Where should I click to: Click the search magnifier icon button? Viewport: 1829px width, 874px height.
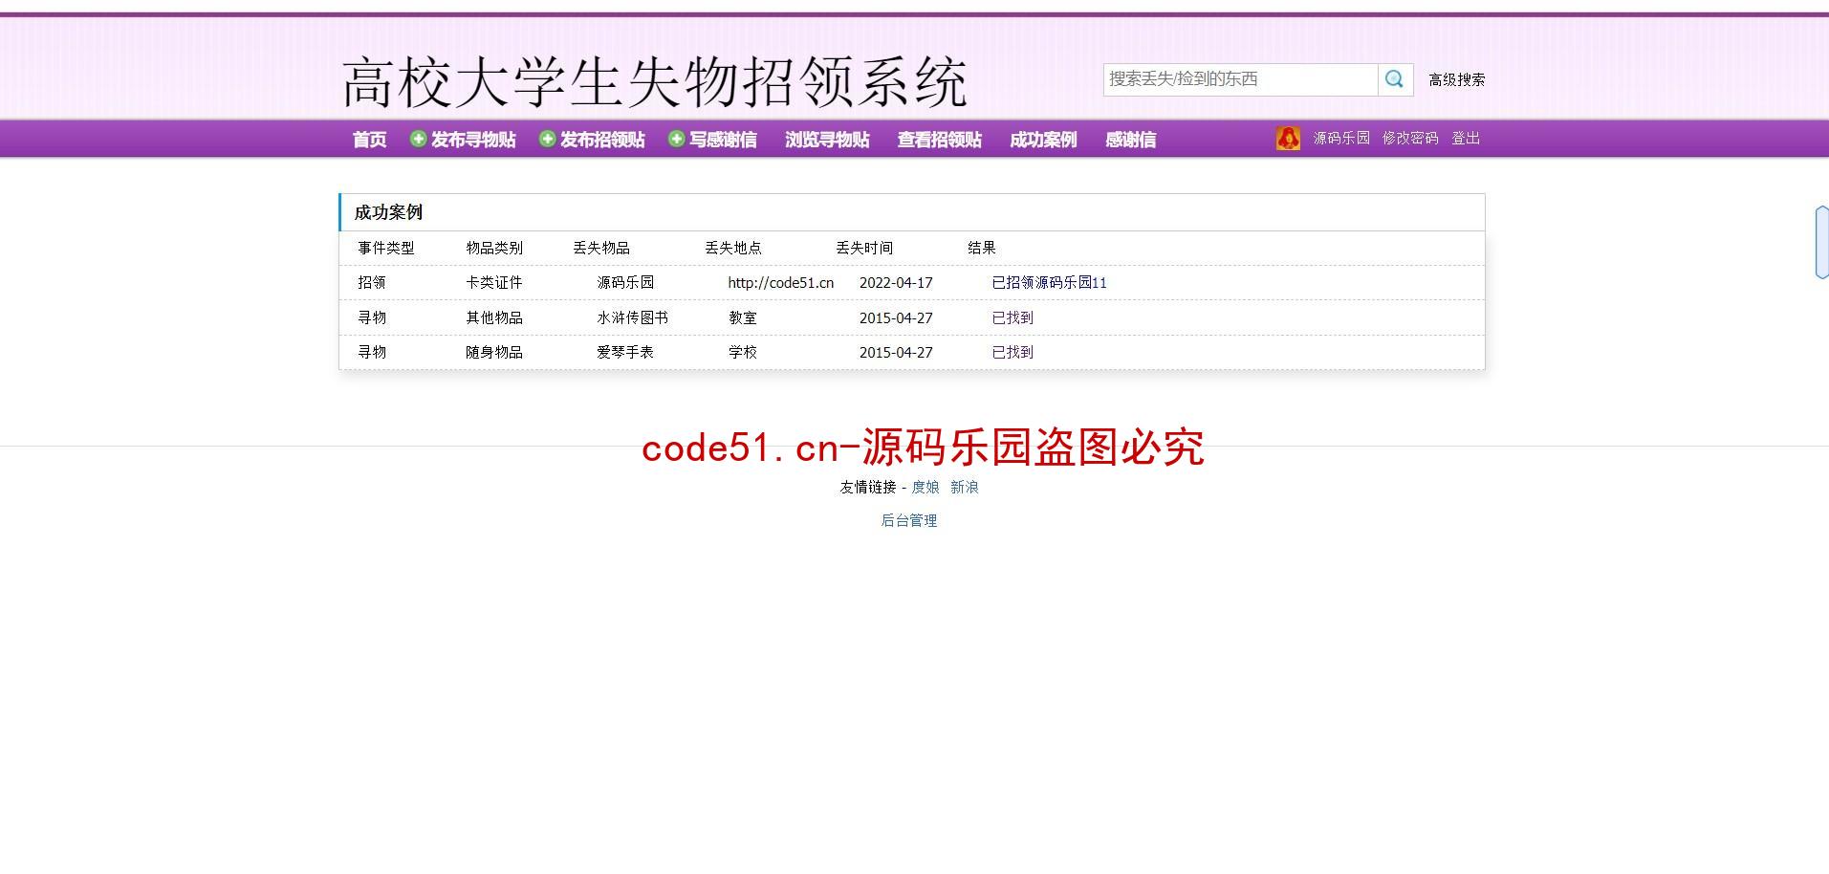pyautogui.click(x=1395, y=79)
